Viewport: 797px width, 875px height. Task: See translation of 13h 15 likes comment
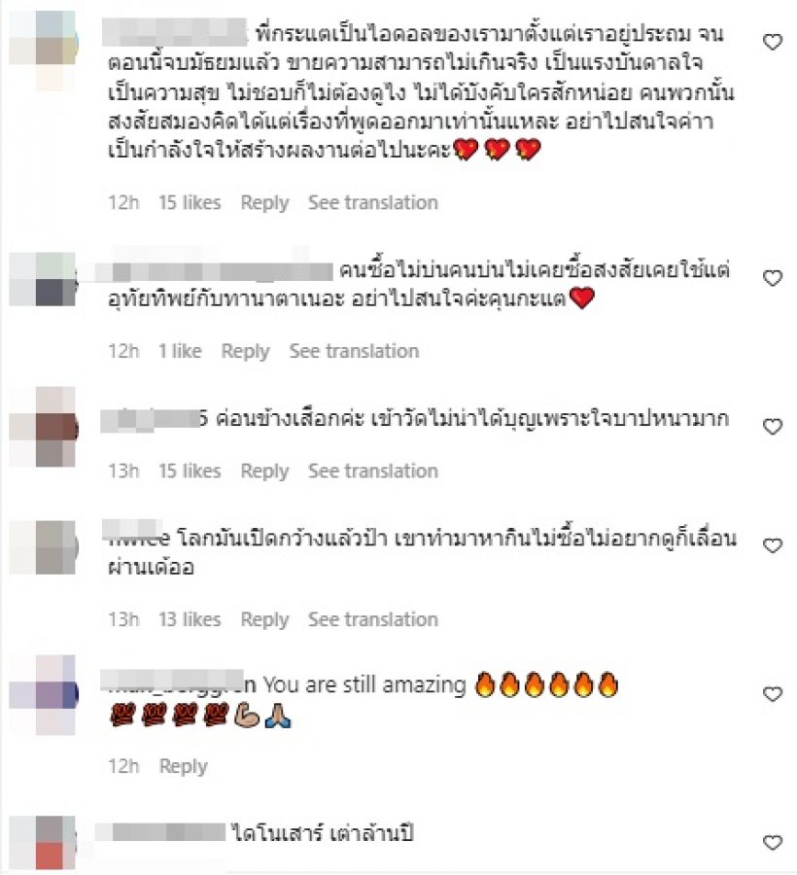[x=373, y=471]
